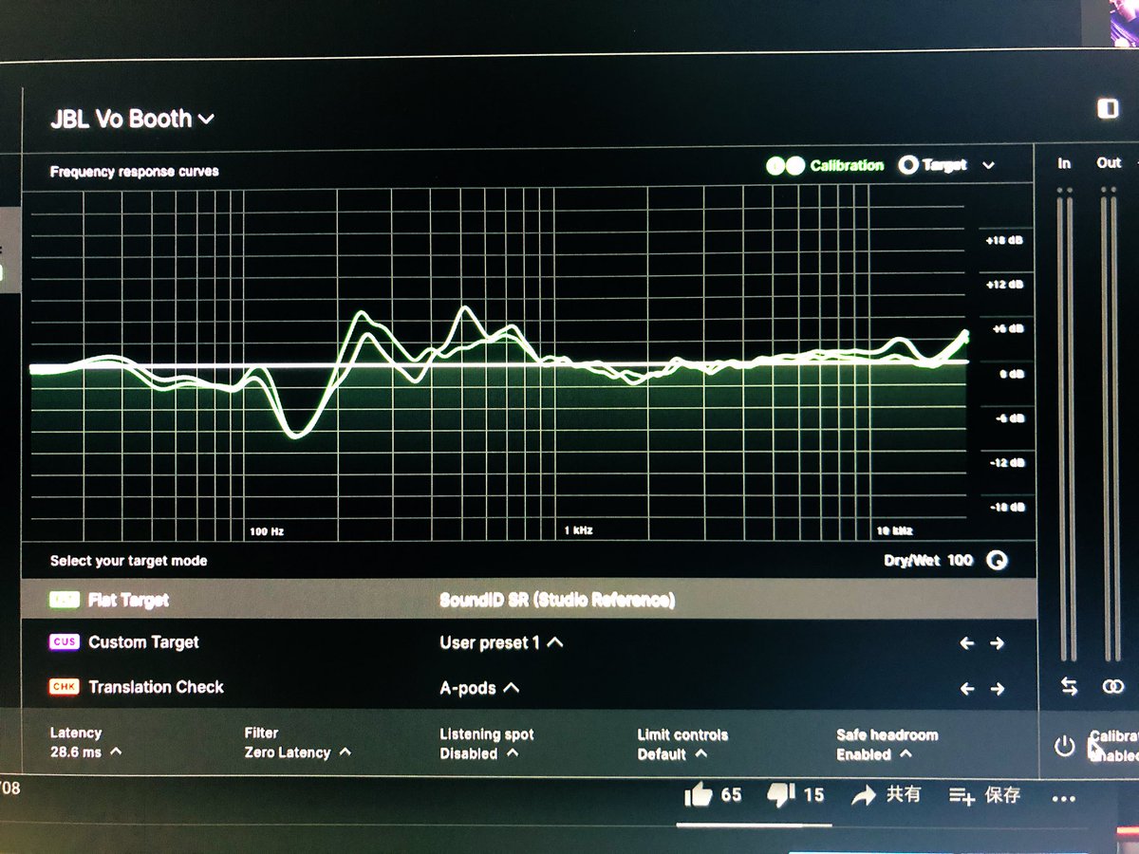Screen dimensions: 1139x854
Task: Click the swap channels icon under meters
Action: [x=1070, y=687]
